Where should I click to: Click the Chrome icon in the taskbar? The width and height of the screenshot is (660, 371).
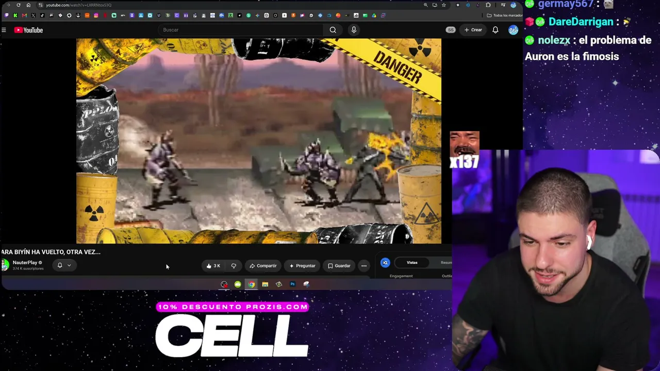click(251, 284)
